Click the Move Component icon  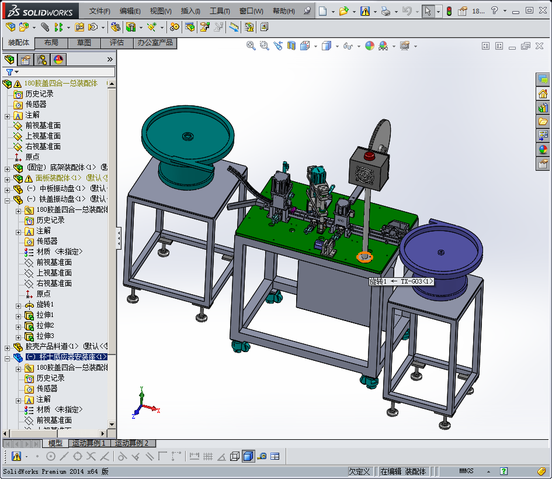[x=93, y=27]
